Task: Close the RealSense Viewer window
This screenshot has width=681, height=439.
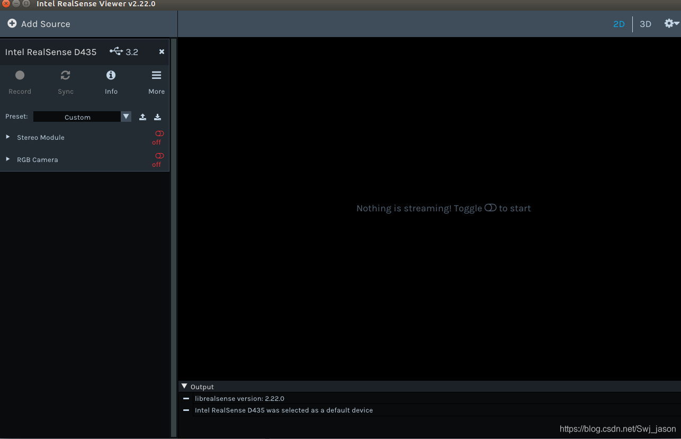Action: (6, 4)
